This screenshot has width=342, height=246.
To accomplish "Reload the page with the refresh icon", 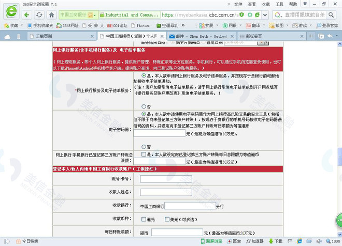I will tap(39, 15).
